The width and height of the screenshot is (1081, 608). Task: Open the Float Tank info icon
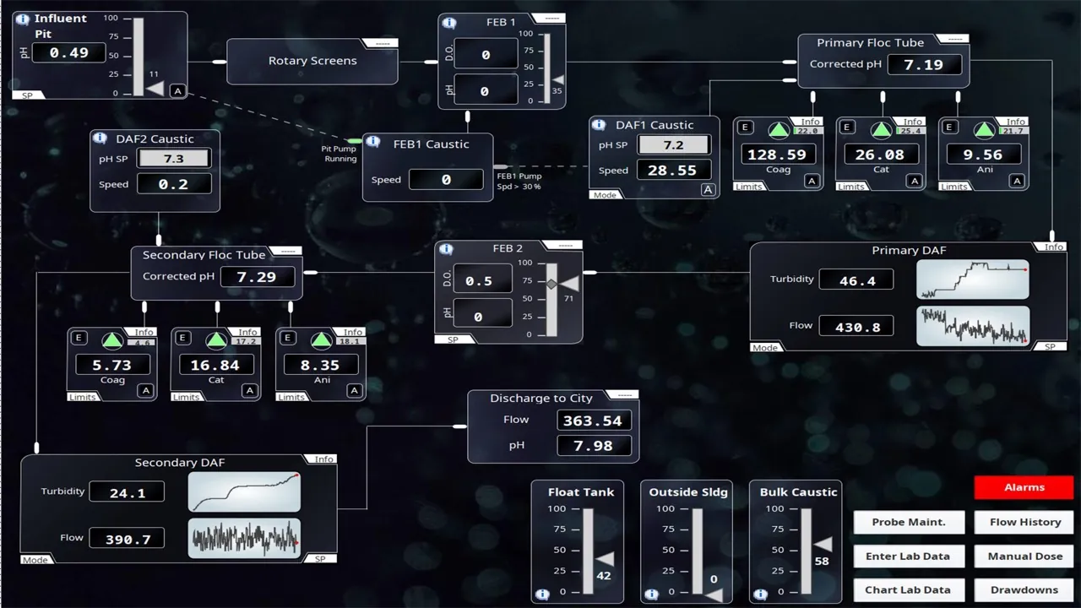tap(542, 594)
